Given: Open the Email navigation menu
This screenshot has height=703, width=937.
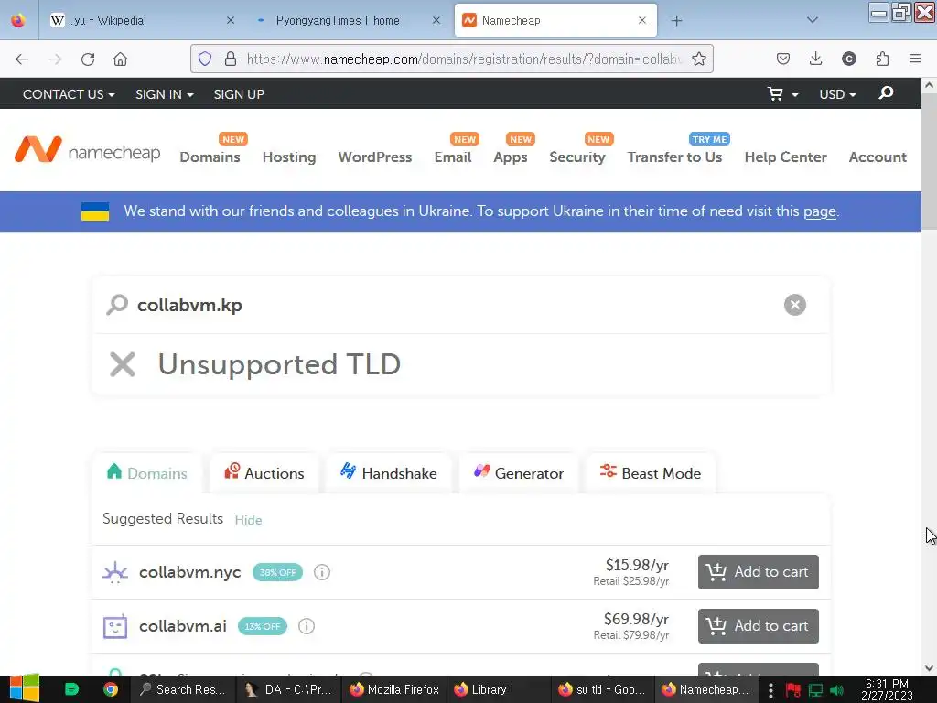Looking at the screenshot, I should click(x=453, y=157).
